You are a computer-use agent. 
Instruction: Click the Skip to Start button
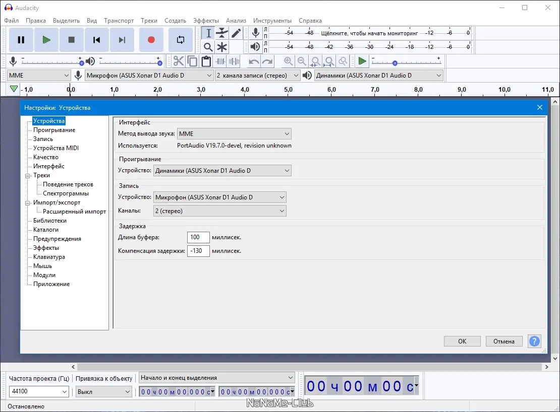click(96, 40)
